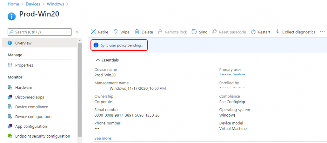Click the Wipe button label
This screenshot has width=327, height=143.
(125, 32)
